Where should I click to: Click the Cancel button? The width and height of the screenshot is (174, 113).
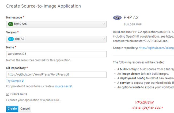tap(25, 109)
